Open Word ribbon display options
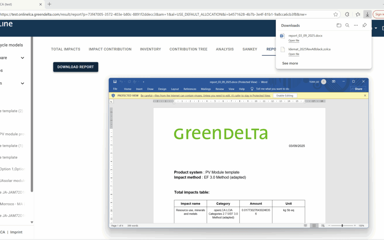This screenshot has width=384, height=240. point(334,82)
